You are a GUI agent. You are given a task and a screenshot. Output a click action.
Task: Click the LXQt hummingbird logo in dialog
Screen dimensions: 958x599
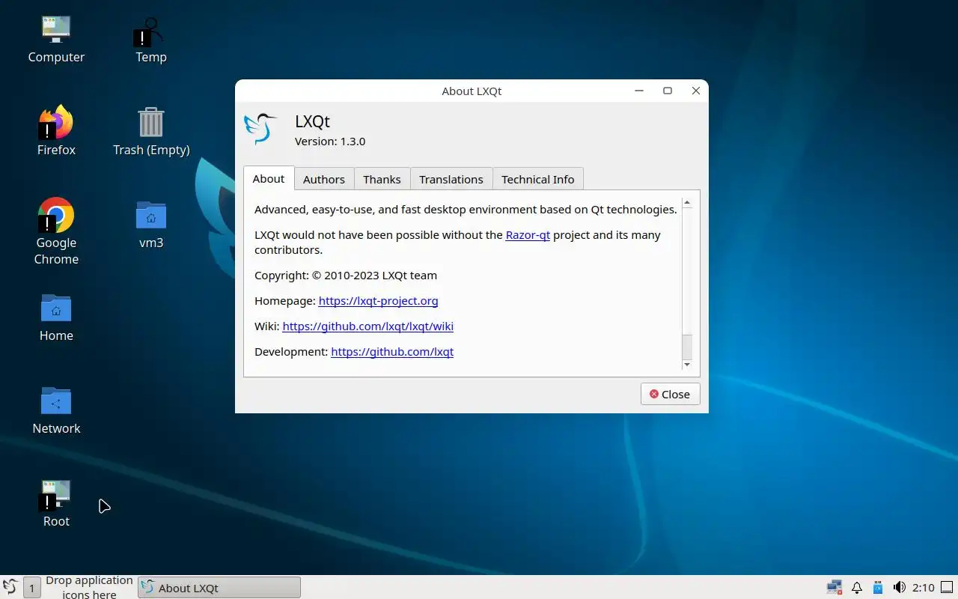pos(260,129)
